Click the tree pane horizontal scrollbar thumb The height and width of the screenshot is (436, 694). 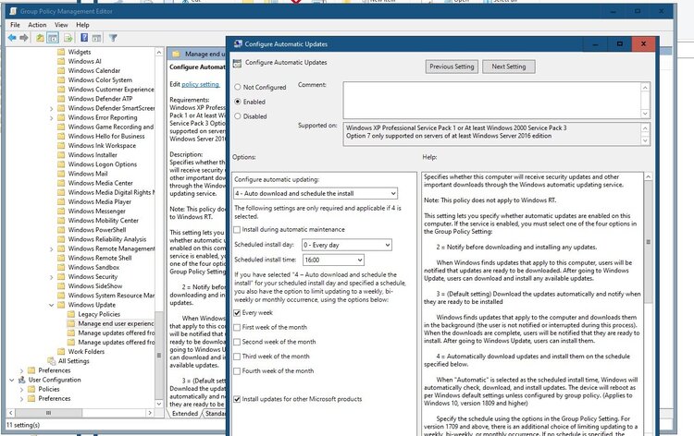49,413
